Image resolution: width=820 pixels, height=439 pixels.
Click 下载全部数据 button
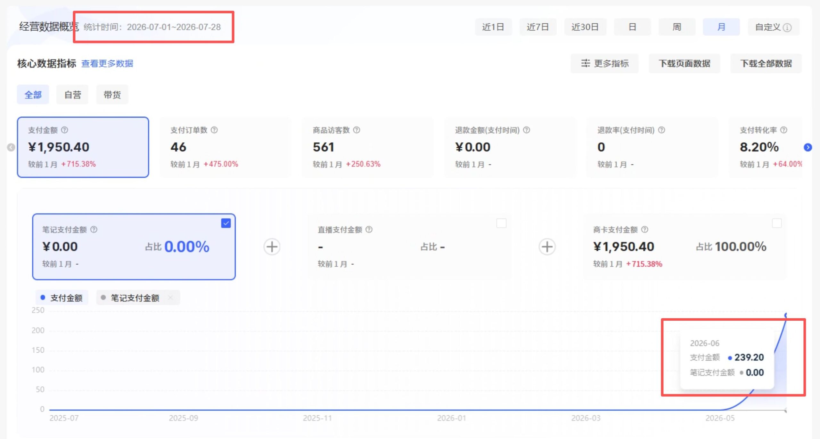[x=766, y=63]
